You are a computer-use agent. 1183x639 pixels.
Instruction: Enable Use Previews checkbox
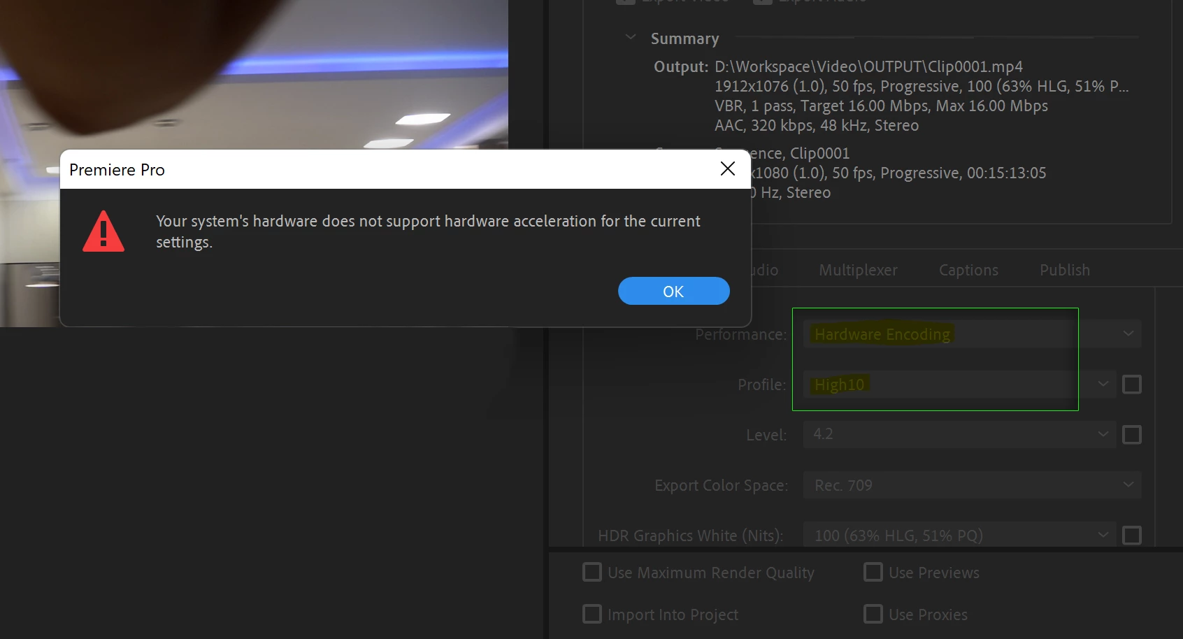[873, 573]
